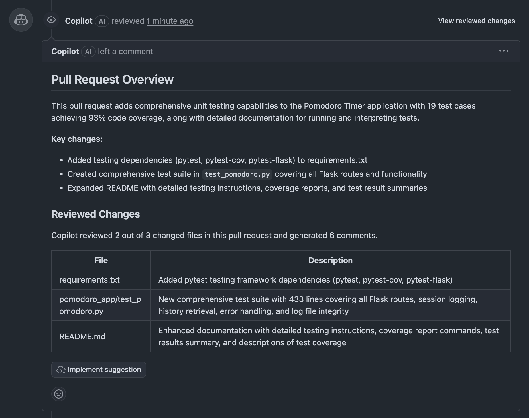Click the eye review status icon
529x418 pixels.
[51, 20]
